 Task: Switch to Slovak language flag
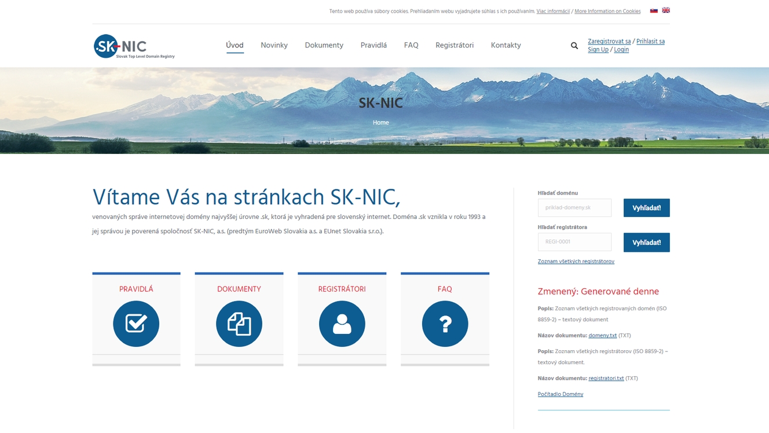point(654,10)
